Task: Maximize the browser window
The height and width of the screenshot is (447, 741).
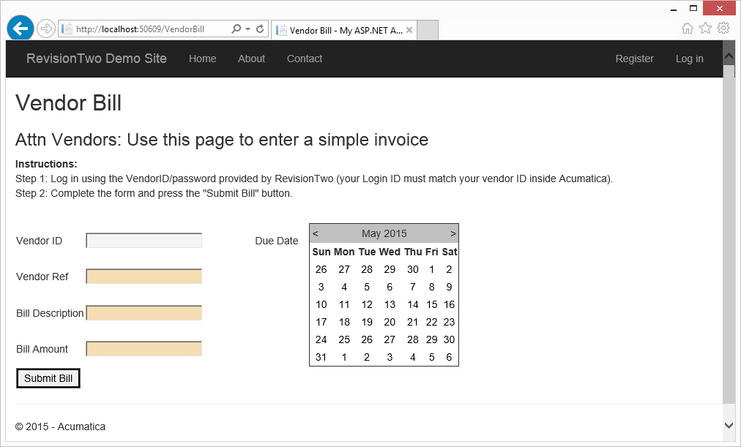Action: [693, 9]
